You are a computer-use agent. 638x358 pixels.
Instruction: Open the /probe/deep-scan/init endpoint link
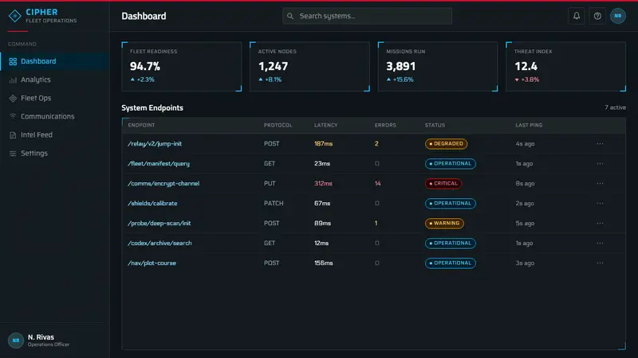(159, 224)
